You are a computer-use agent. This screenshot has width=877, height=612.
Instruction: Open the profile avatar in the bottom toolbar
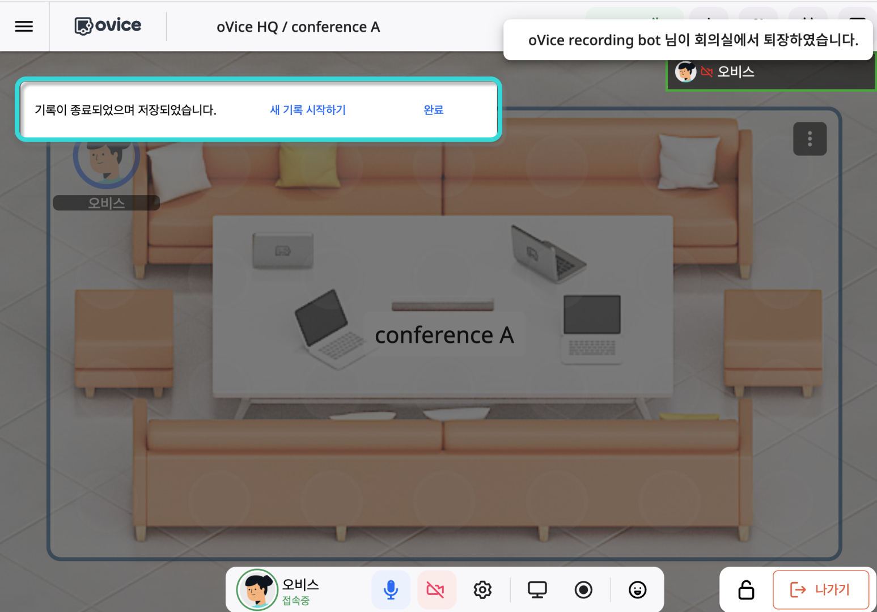coord(257,590)
